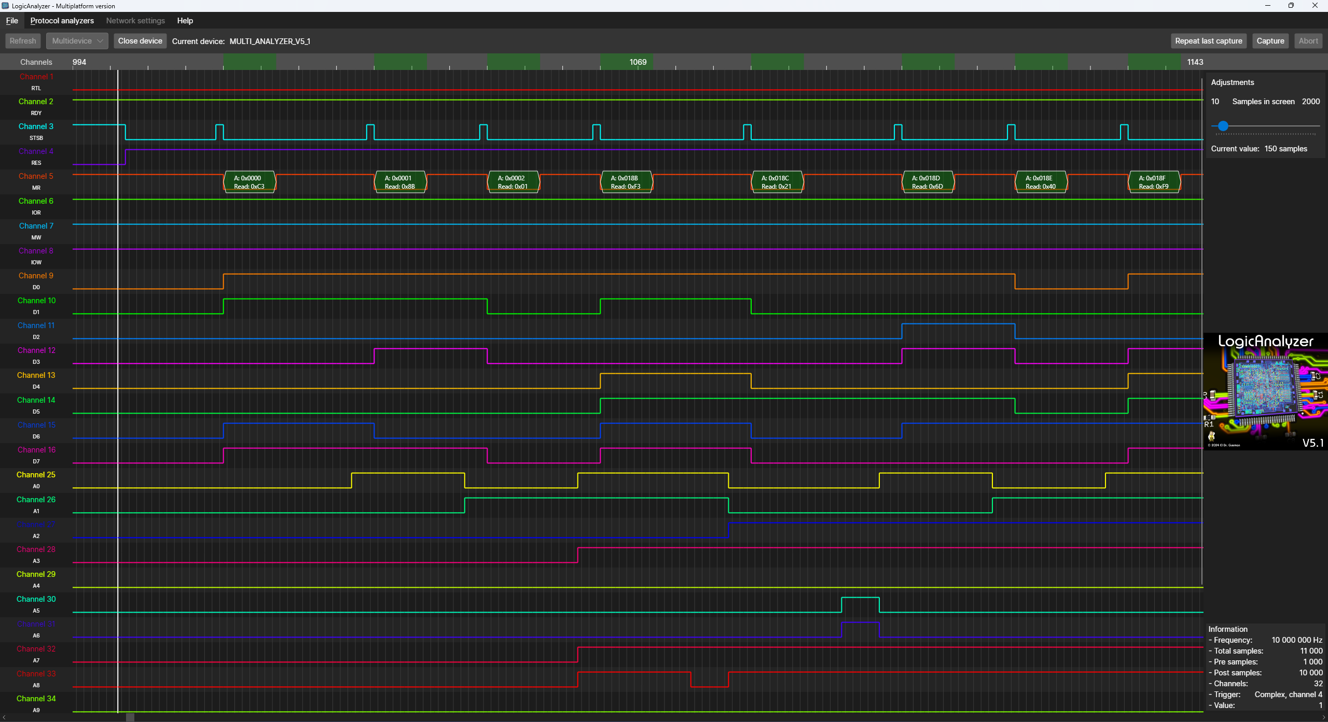Open the Network settings menu
Viewport: 1328px width, 722px height.
135,21
